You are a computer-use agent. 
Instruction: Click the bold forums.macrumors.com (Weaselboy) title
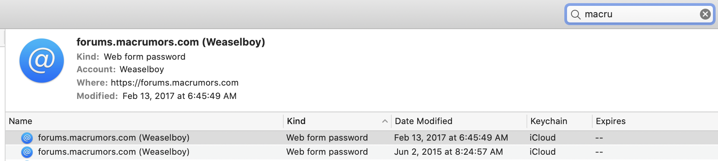coord(170,42)
